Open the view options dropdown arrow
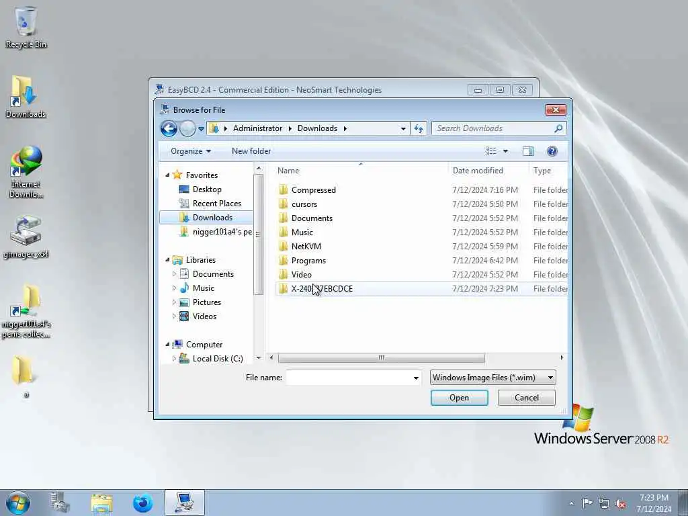 point(505,151)
